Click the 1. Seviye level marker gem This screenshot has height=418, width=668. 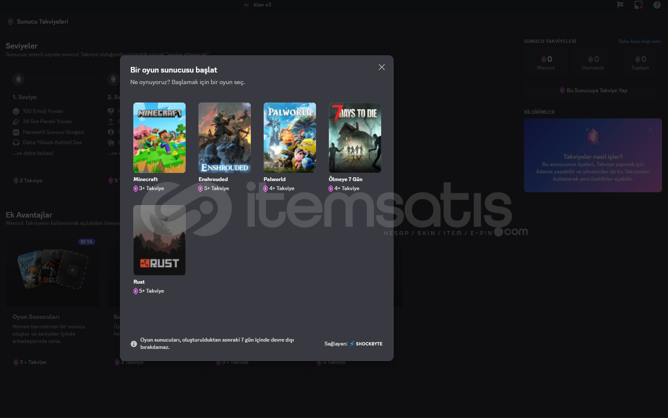(18, 79)
